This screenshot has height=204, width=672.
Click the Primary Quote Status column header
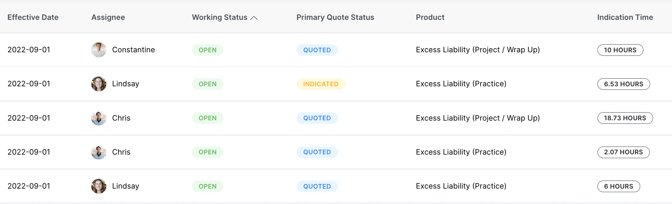click(335, 17)
